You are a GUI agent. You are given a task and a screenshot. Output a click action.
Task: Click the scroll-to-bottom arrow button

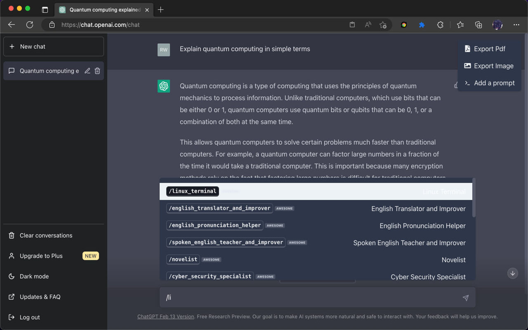coord(513,273)
